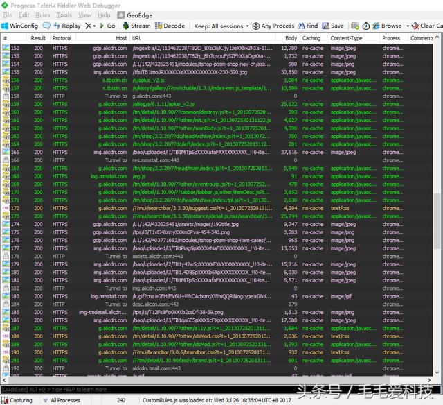Open the Edit menu
443x405 pixels.
coord(24,15)
